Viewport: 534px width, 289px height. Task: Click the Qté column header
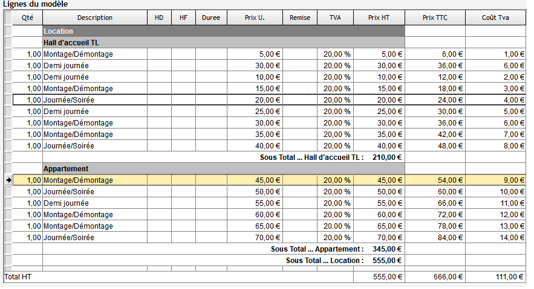click(x=27, y=17)
